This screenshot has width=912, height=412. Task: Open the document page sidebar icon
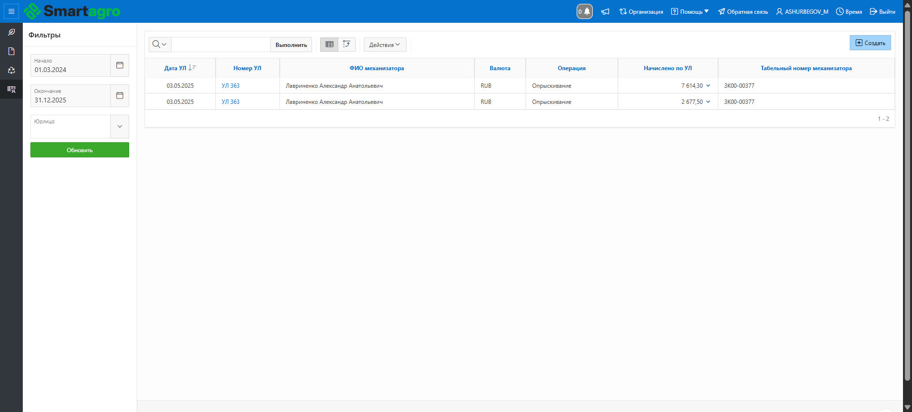coord(11,51)
